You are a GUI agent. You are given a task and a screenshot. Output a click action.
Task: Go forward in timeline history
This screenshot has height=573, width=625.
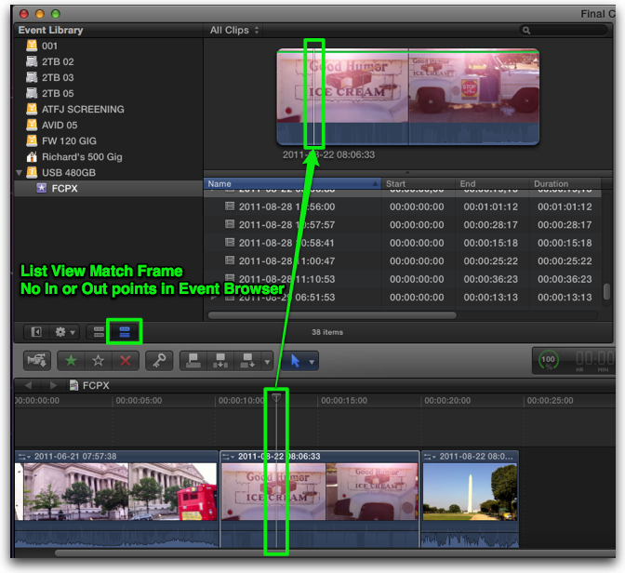pos(53,386)
